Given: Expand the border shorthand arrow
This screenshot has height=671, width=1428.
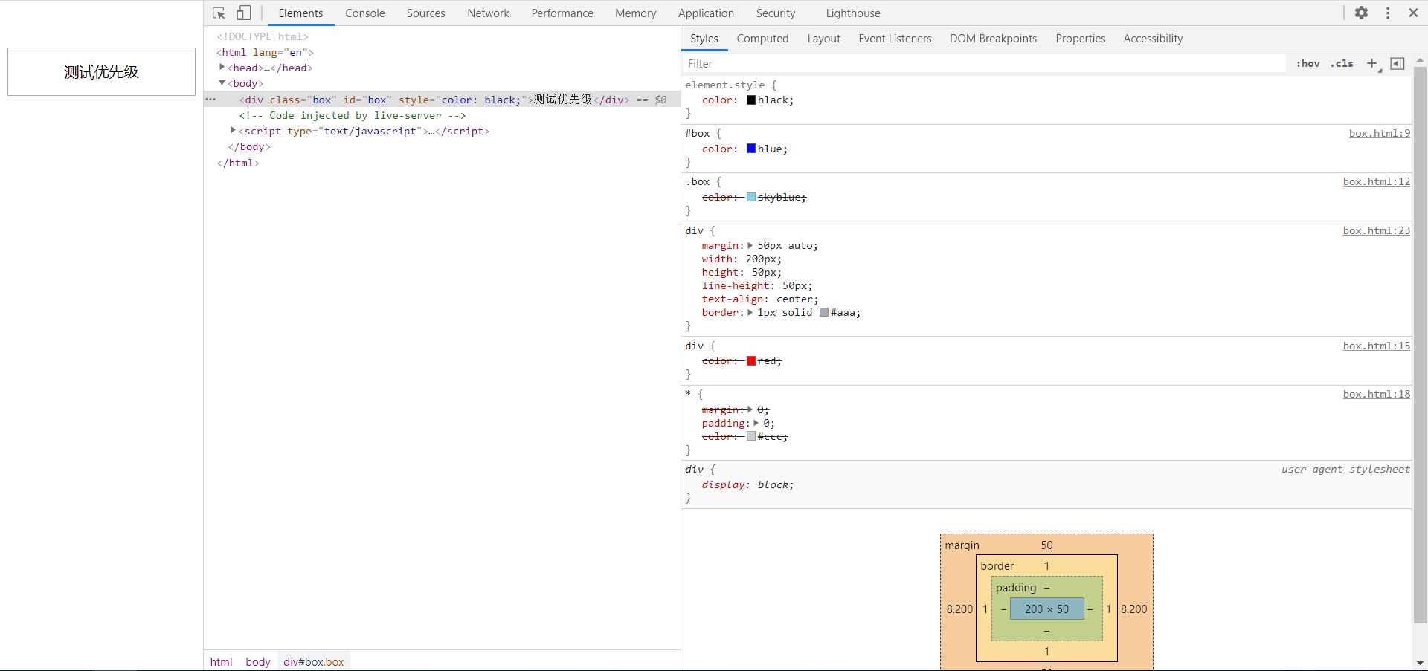Looking at the screenshot, I should [x=750, y=312].
